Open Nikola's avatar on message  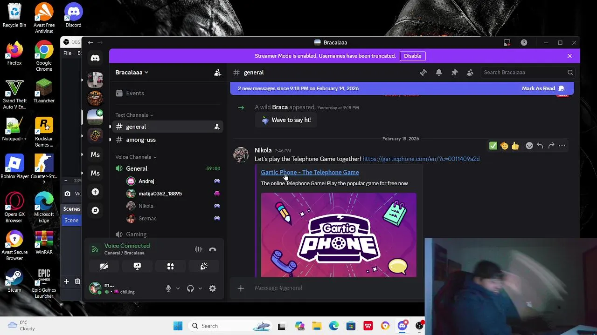pos(241,154)
